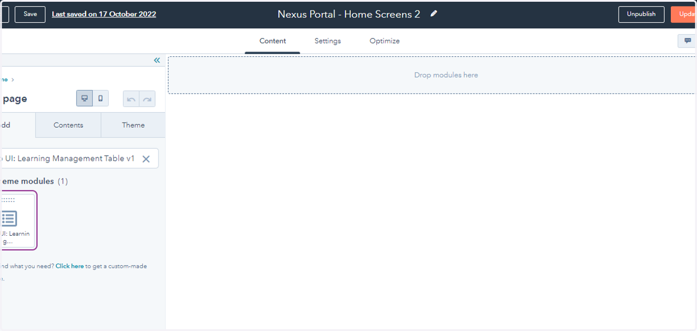The height and width of the screenshot is (331, 697).
Task: Switch to the Theme sidebar tab
Action: click(x=133, y=125)
